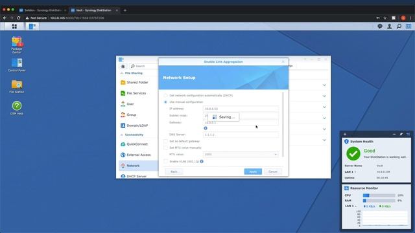Collapse Connectivity section
This screenshot has width=415, height=233.
click(x=122, y=135)
